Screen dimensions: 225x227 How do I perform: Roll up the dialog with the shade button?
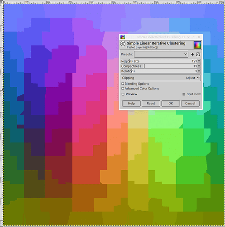click(x=183, y=37)
